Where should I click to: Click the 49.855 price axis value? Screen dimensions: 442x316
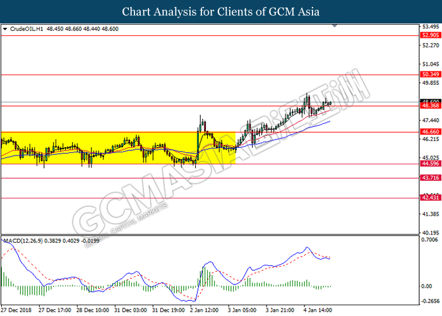click(431, 83)
